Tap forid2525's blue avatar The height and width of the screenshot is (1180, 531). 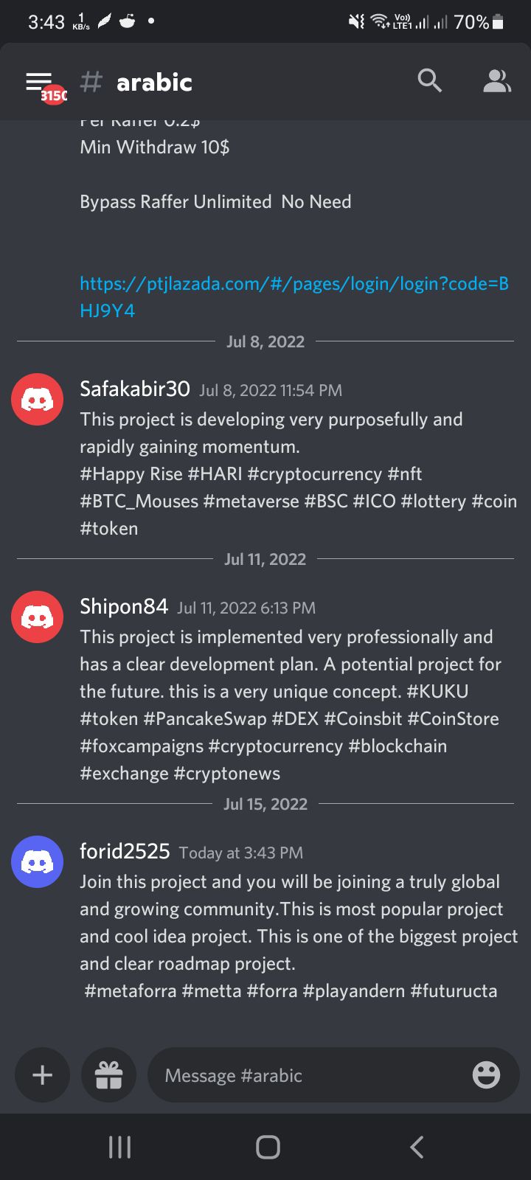point(37,861)
